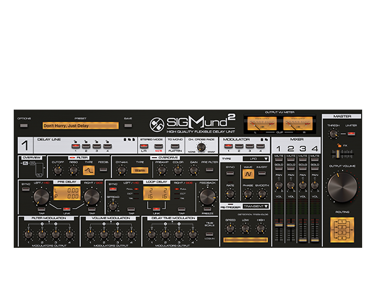Toggle the FLATTEN to-mono button
Screen dimensions: 374x307
click(x=175, y=146)
